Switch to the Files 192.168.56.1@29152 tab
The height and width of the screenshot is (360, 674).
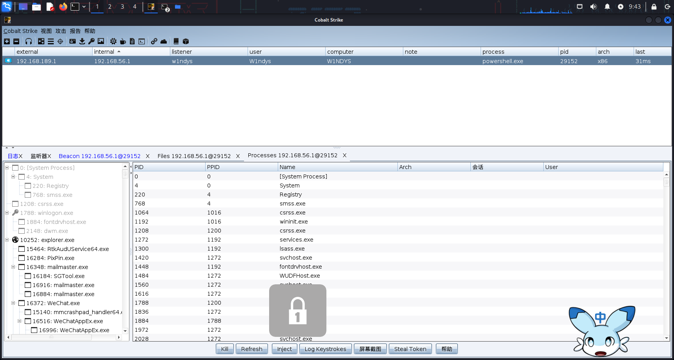tap(194, 156)
